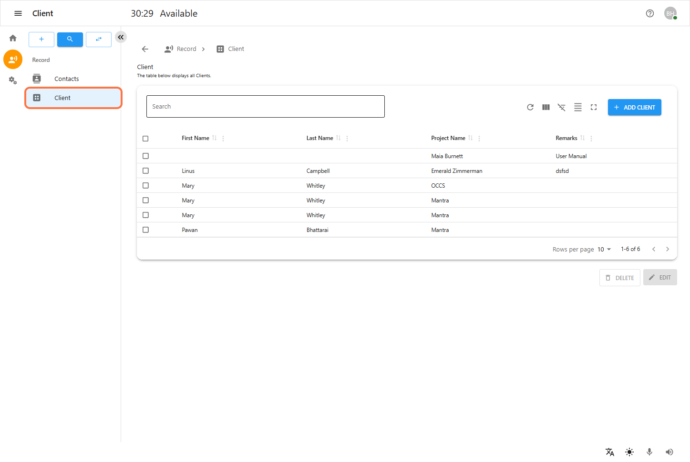Enter full screen table view

(x=594, y=107)
